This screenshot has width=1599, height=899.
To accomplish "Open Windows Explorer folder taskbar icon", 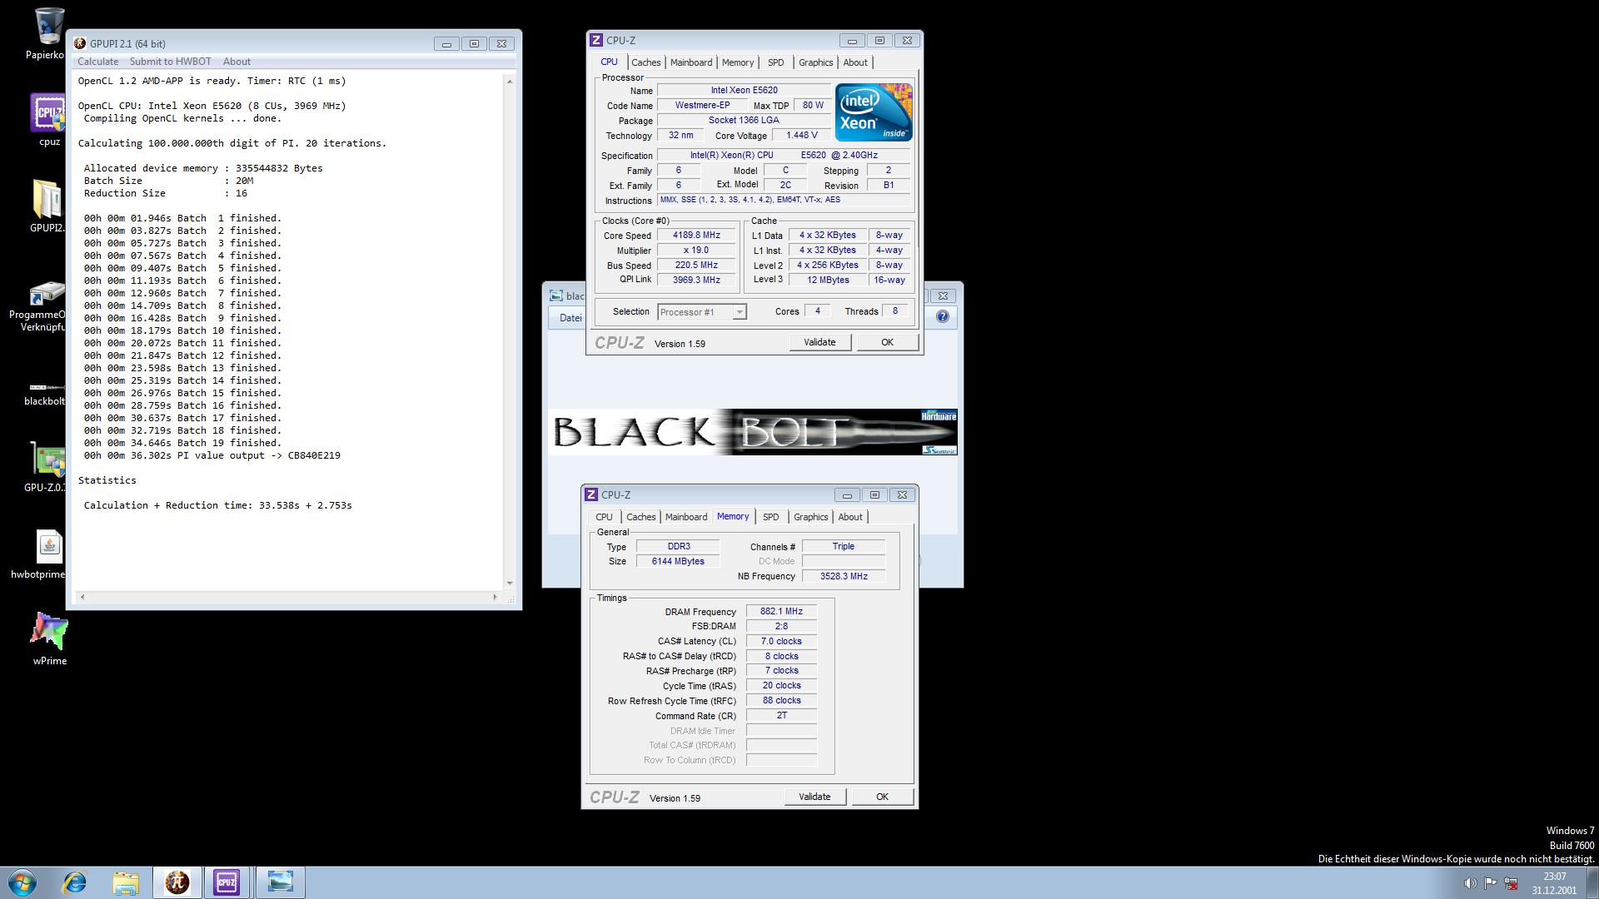I will 126,882.
